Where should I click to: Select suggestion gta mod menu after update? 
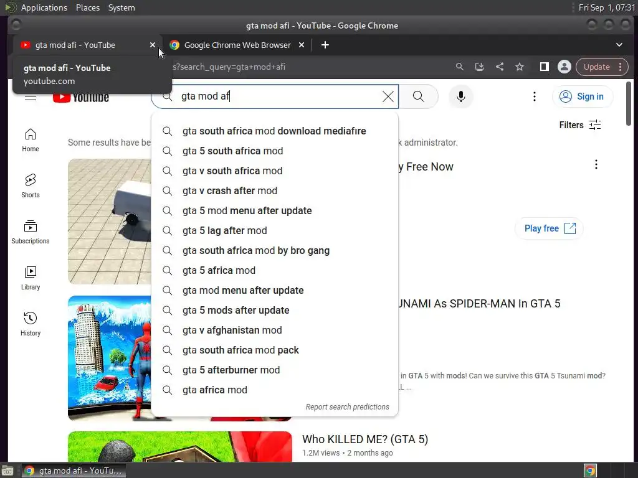[275, 290]
